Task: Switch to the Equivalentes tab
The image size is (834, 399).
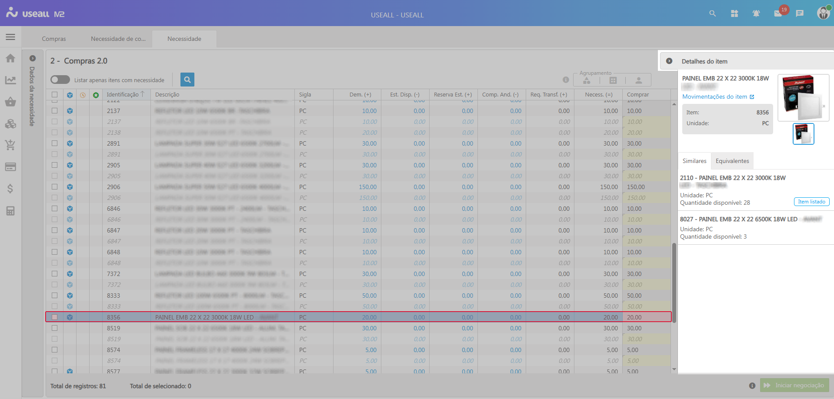Action: point(732,161)
